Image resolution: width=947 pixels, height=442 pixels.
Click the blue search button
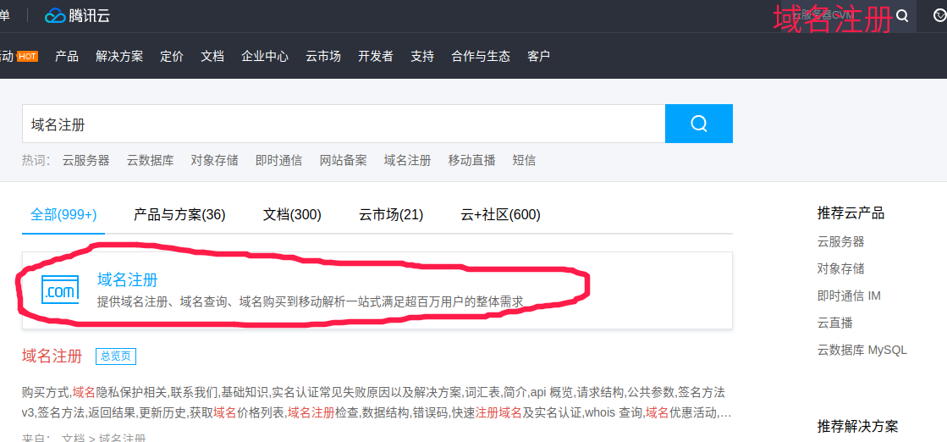pyautogui.click(x=699, y=124)
